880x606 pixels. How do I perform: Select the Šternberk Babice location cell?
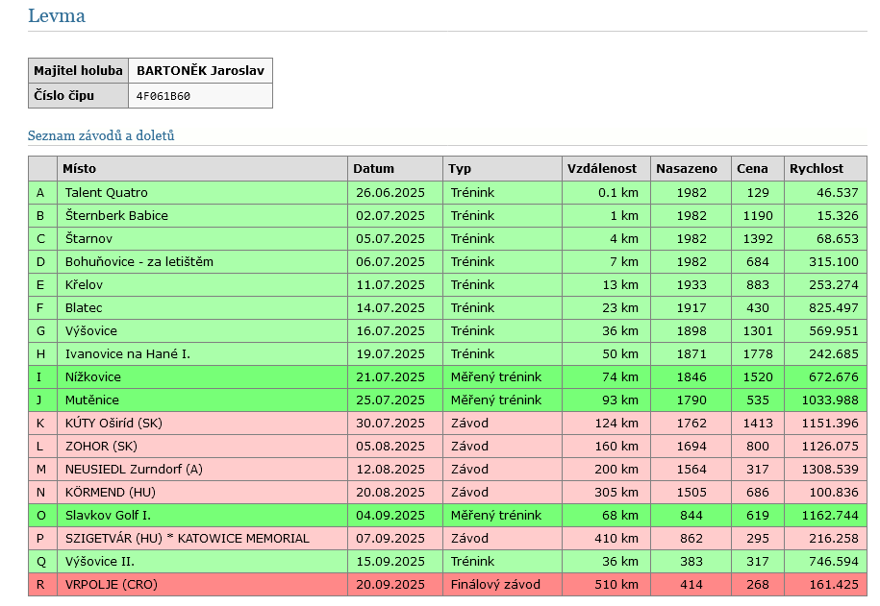(116, 216)
